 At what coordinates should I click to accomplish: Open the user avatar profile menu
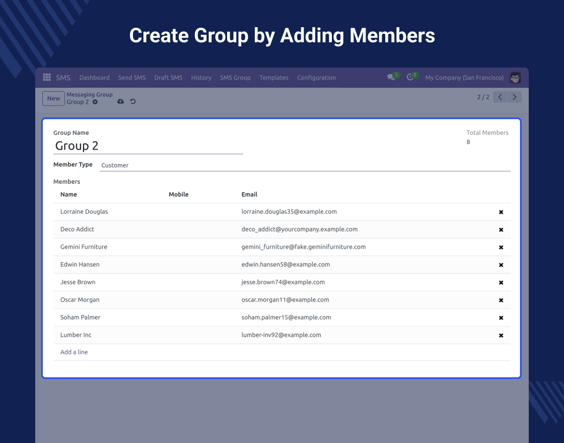515,78
